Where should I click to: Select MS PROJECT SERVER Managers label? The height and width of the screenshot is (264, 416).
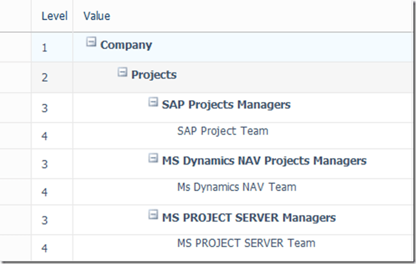[x=249, y=218]
